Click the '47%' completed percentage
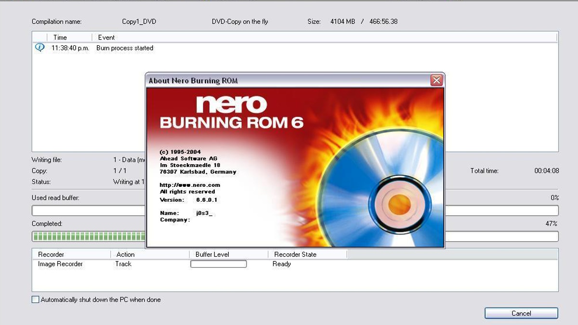The height and width of the screenshot is (325, 578). tap(552, 224)
